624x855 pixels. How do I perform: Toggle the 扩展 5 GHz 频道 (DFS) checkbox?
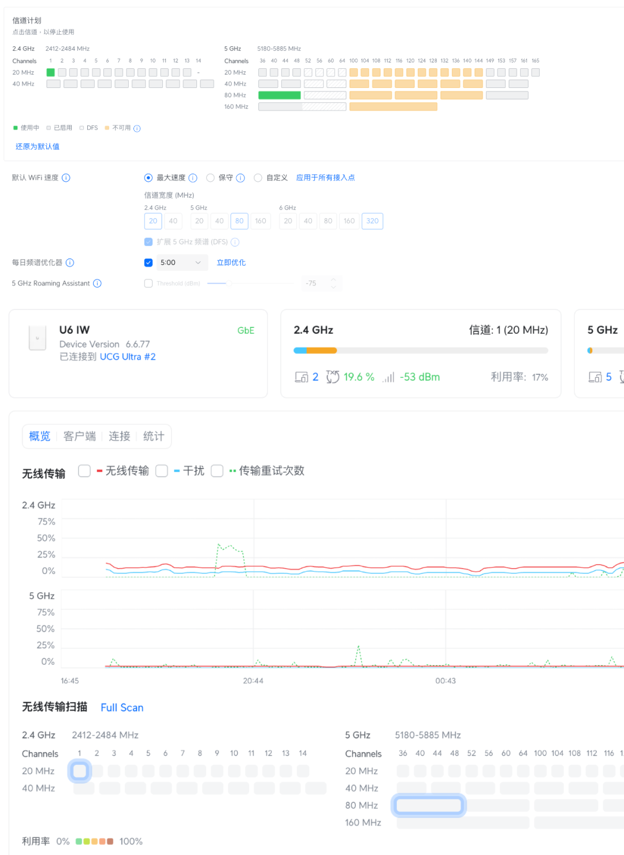click(148, 242)
